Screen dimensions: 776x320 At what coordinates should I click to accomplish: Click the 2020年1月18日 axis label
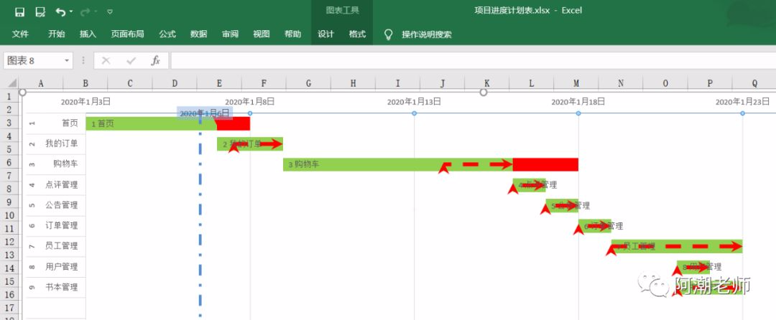click(578, 102)
